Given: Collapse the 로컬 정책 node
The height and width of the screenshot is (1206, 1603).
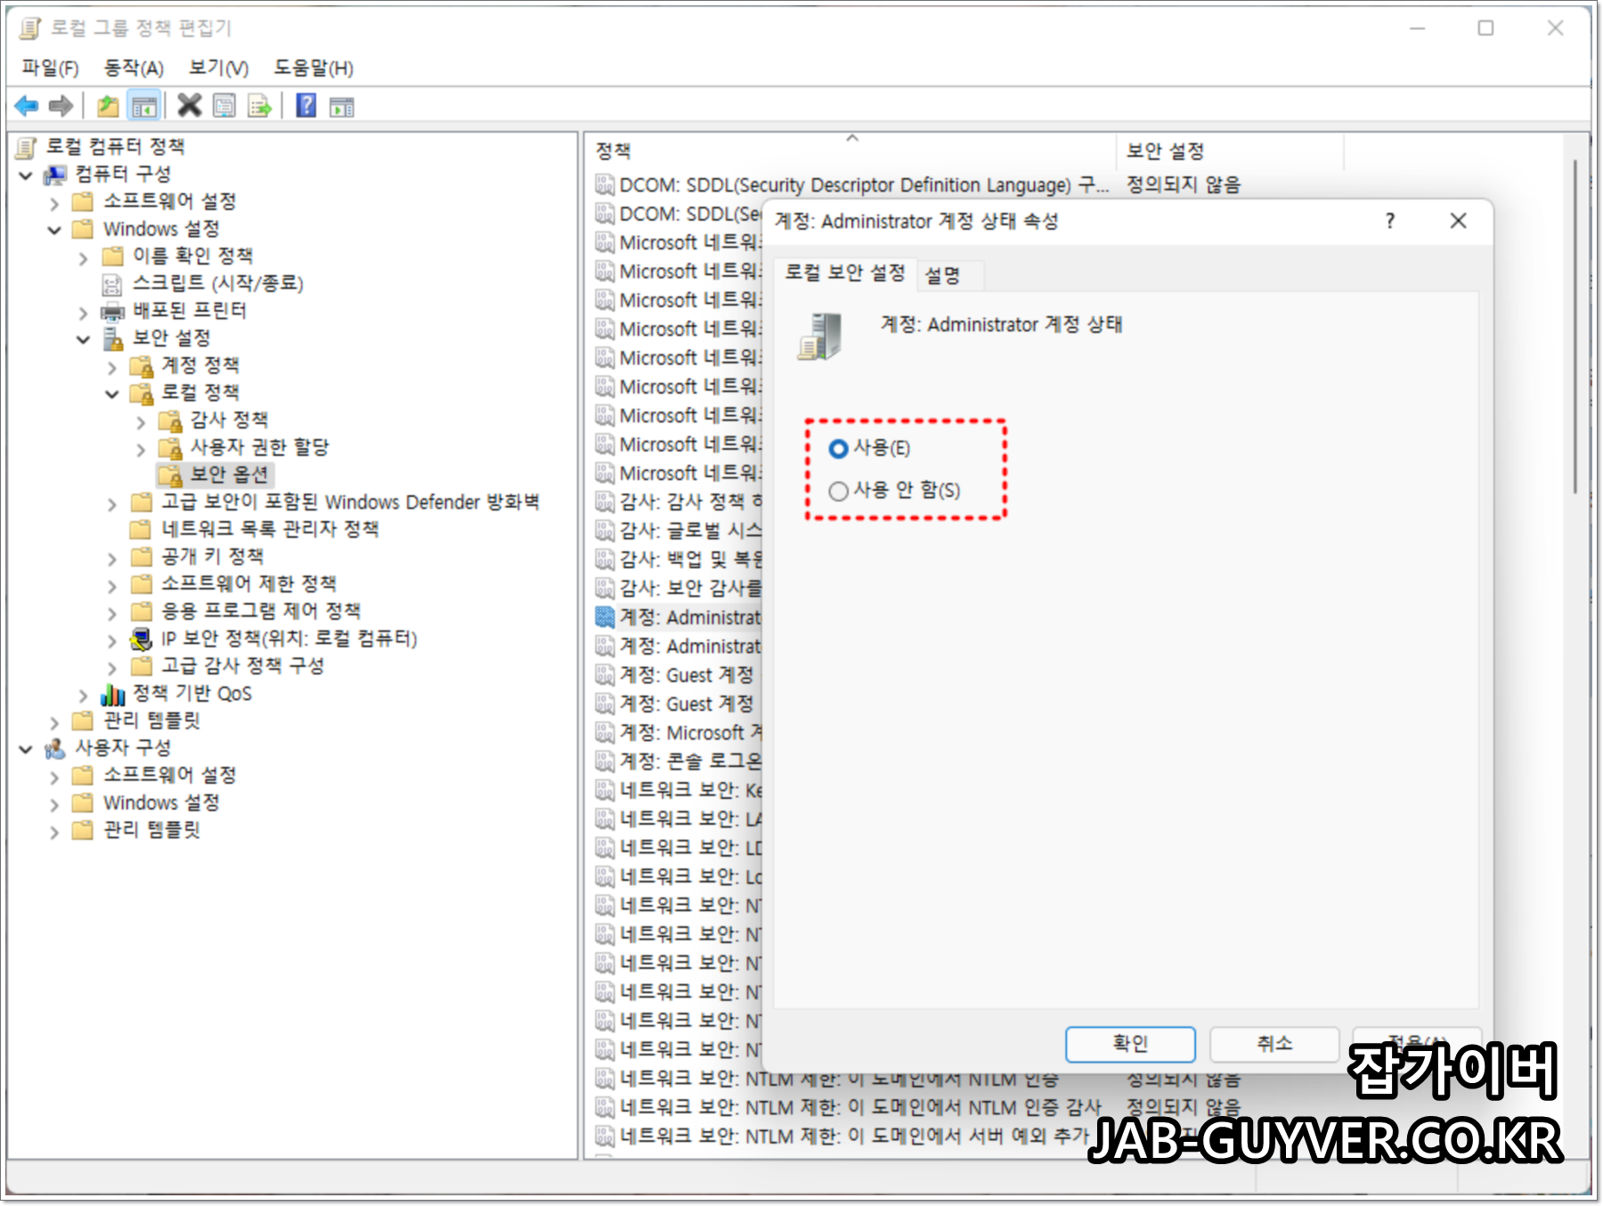Looking at the screenshot, I should [x=111, y=394].
